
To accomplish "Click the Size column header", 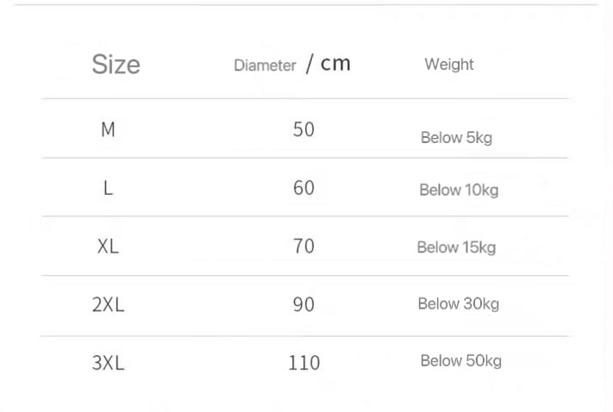I will click(116, 65).
